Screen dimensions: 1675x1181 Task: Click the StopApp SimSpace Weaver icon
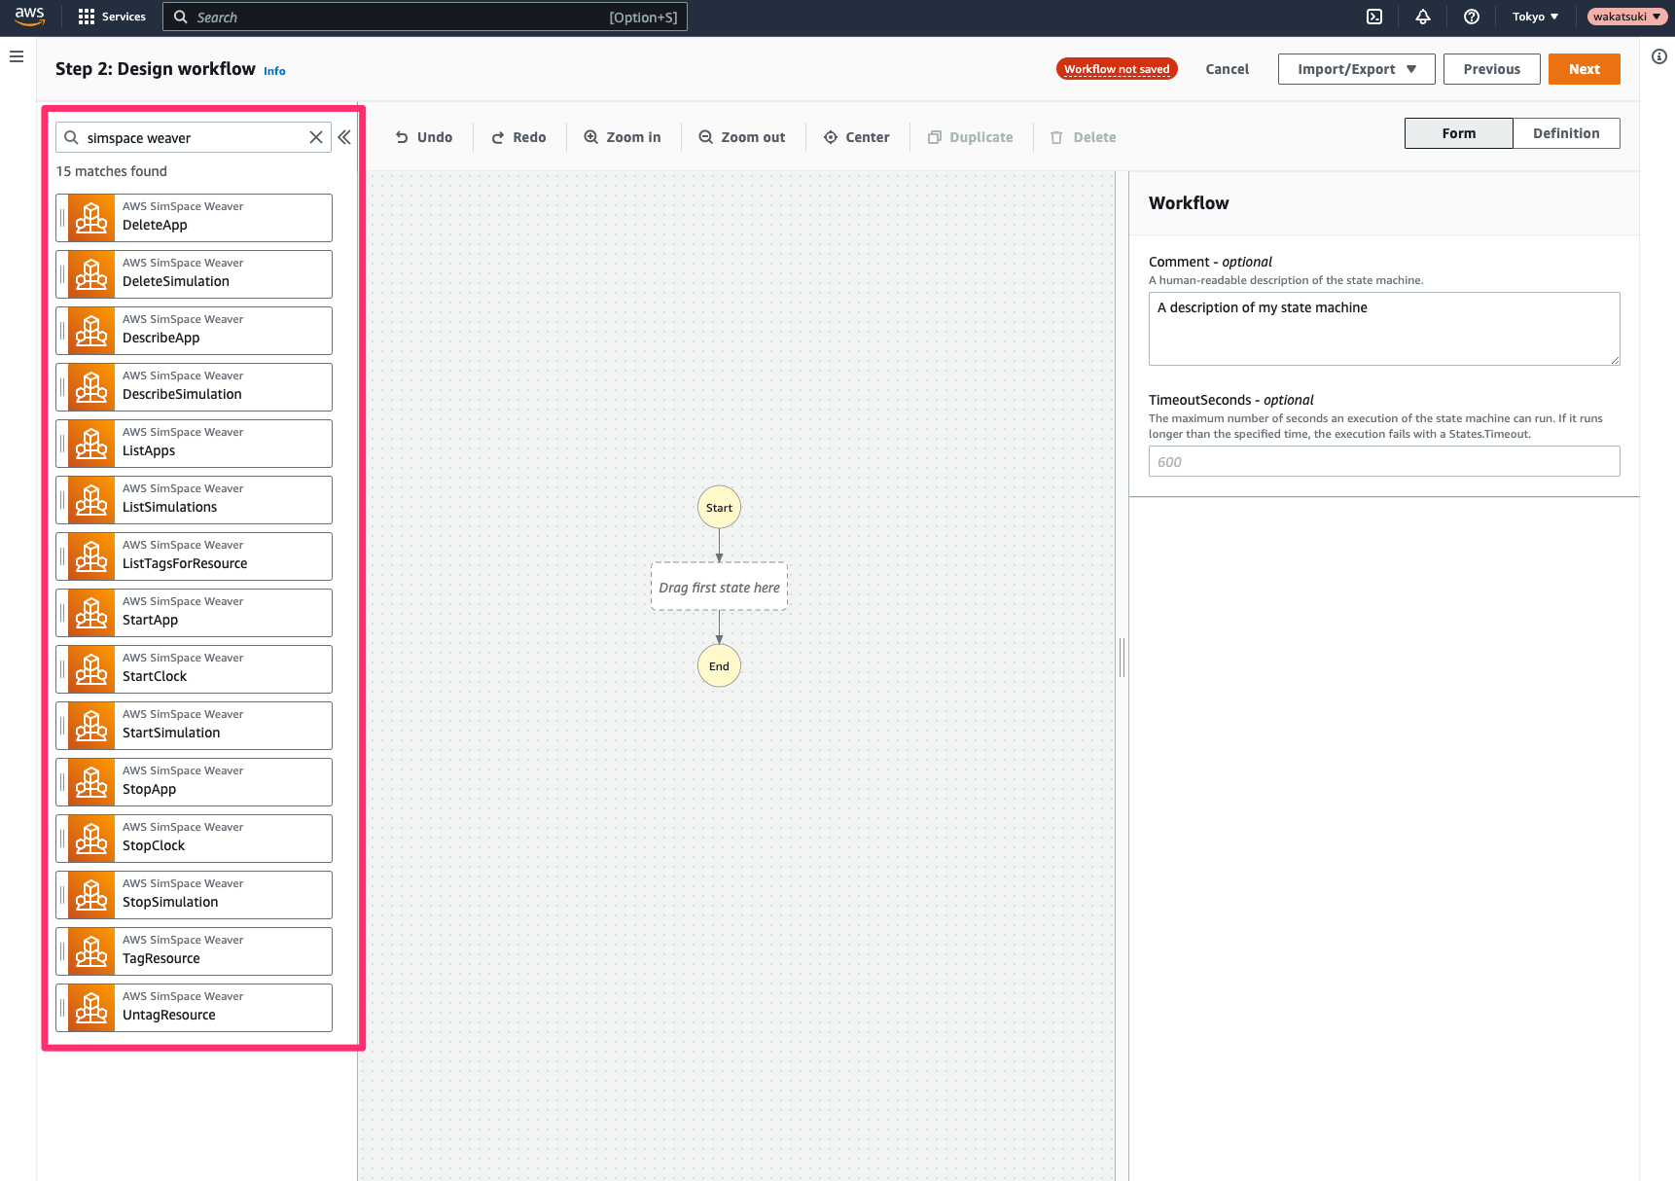91,782
